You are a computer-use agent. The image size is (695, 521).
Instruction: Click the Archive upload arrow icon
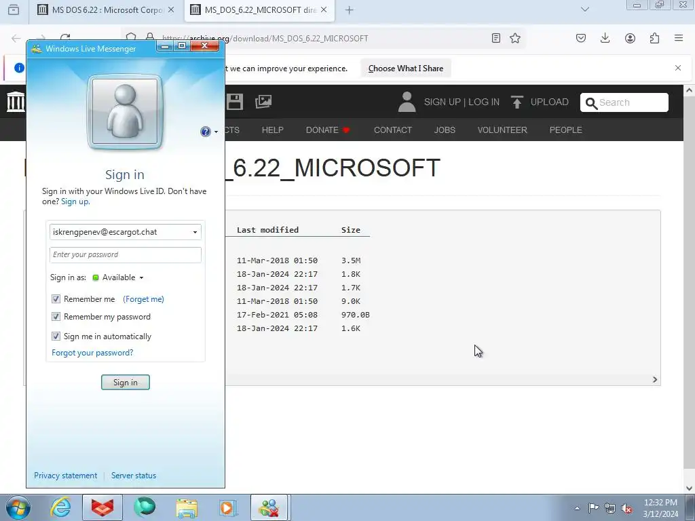point(516,102)
